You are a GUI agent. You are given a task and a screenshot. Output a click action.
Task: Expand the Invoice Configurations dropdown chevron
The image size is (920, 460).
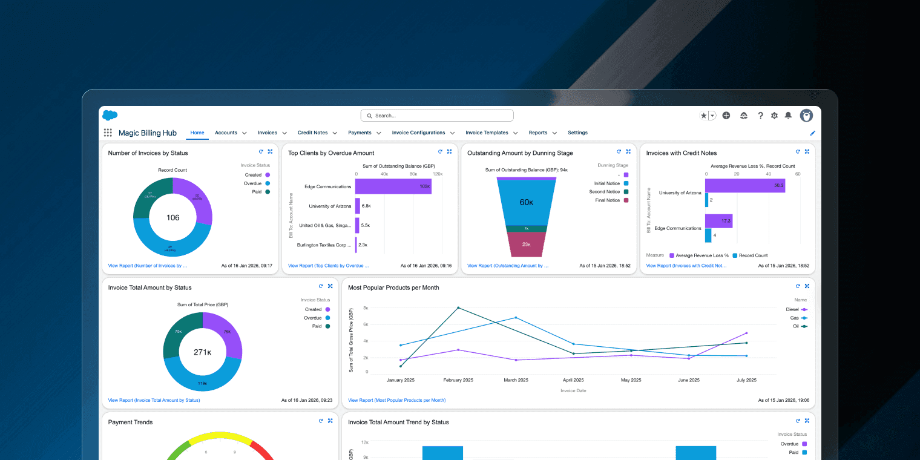coord(453,133)
